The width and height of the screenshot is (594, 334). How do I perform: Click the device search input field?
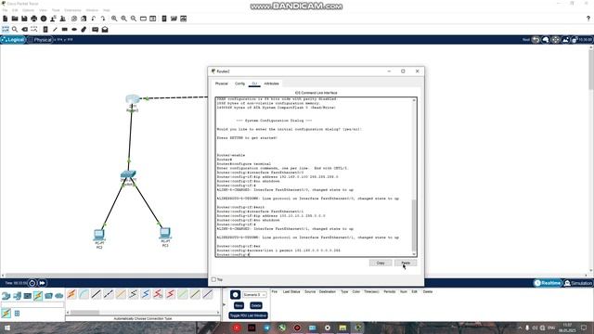click(32, 304)
